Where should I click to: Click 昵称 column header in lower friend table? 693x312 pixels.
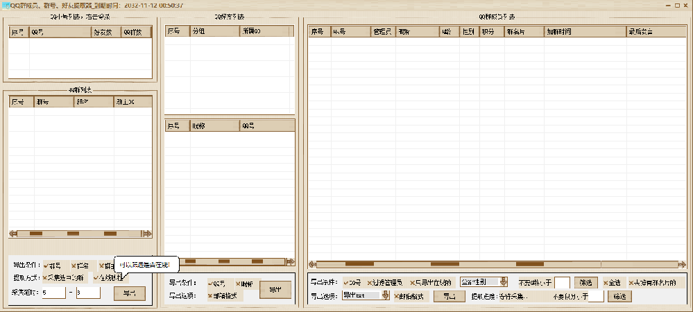point(215,126)
